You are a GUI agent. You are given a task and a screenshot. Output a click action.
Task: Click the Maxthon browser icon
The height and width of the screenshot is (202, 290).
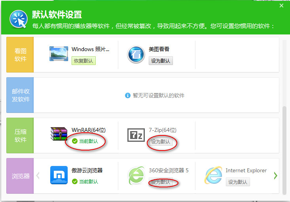pyautogui.click(x=59, y=175)
